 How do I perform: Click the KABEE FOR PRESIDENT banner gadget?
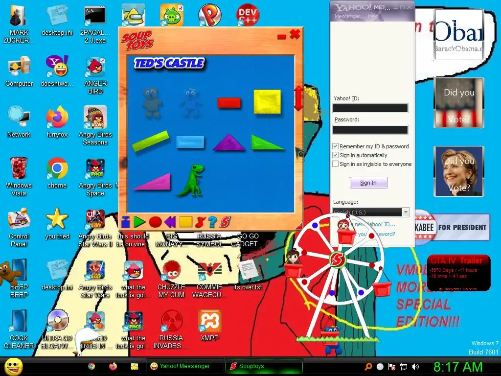452,227
